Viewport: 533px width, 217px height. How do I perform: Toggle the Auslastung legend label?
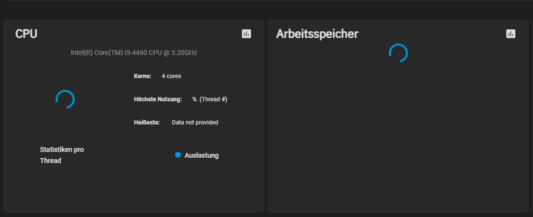click(x=202, y=156)
